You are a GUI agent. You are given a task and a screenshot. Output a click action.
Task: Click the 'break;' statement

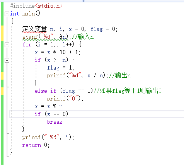click(56, 122)
